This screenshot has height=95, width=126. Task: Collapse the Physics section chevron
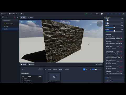click(x=123, y=78)
